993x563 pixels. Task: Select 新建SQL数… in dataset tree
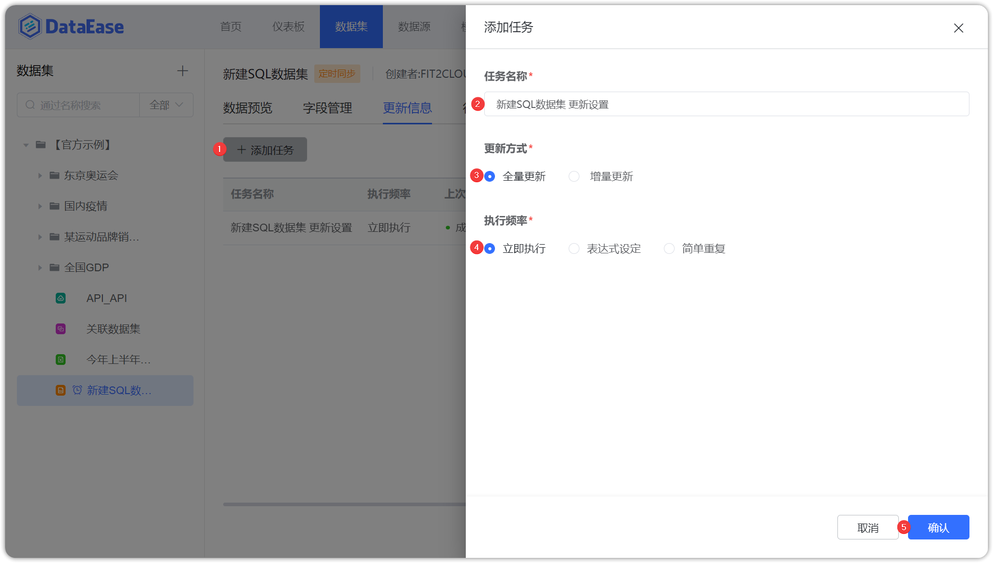tap(105, 391)
